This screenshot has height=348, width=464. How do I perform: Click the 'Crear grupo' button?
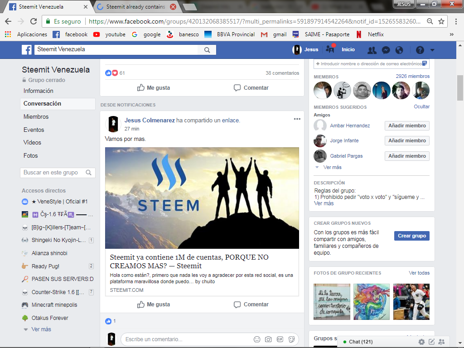[x=411, y=236]
